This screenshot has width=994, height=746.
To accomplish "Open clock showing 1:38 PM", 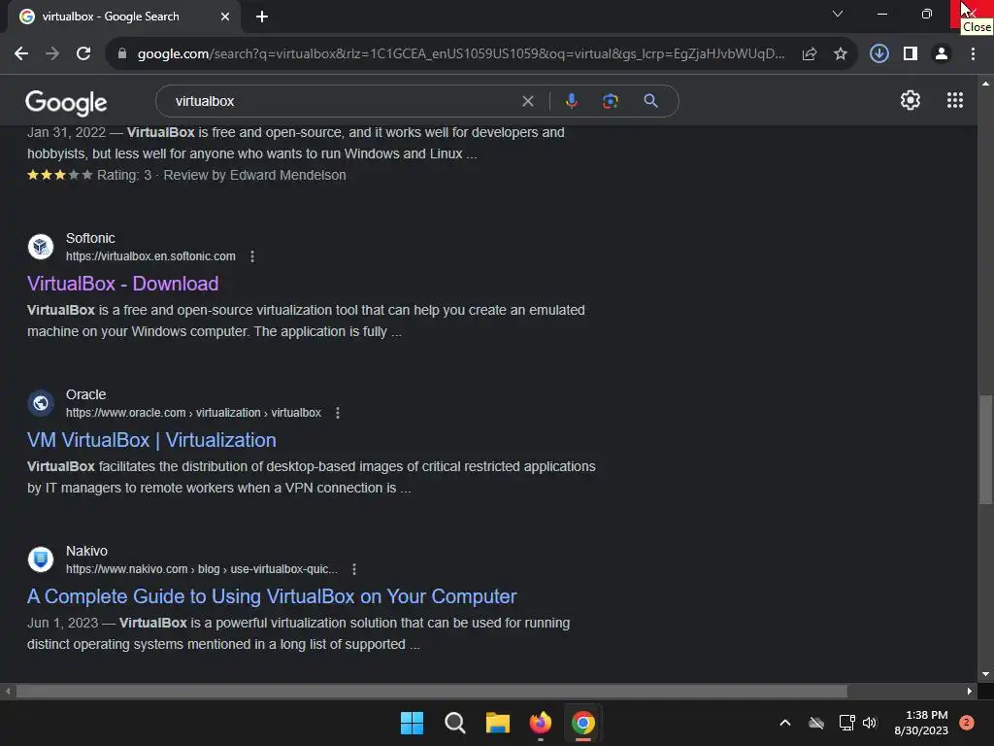I will click(921, 723).
